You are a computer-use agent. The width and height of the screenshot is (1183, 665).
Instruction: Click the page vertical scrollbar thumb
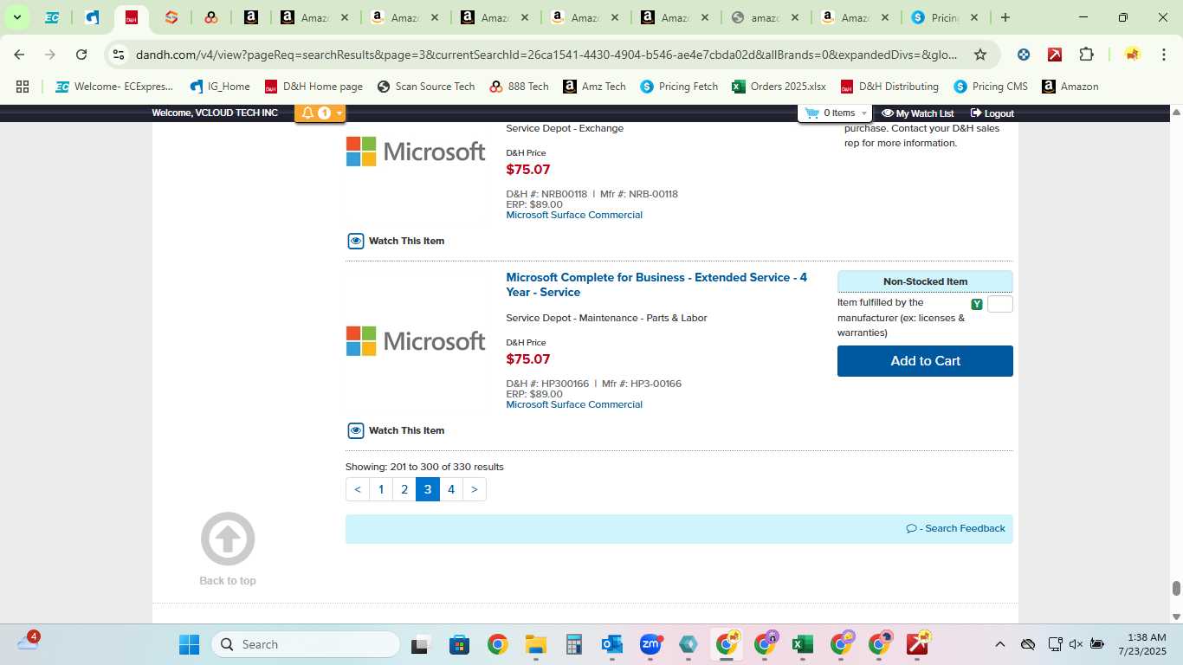[x=1176, y=589]
